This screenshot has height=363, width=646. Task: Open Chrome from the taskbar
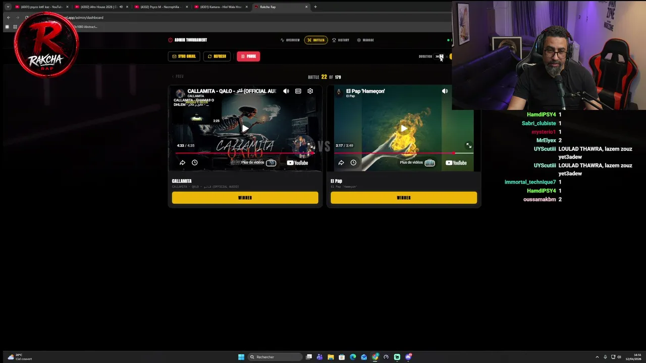(375, 357)
